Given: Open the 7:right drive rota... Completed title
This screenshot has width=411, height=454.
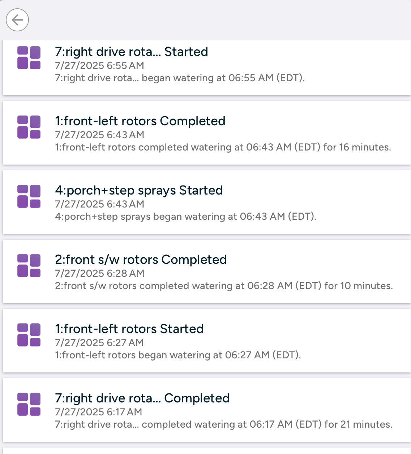Looking at the screenshot, I should tap(142, 398).
